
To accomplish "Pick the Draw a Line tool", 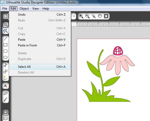I will [5, 39].
